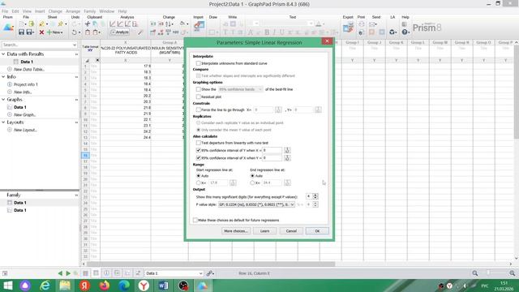Collapse the Layouts section in navigator

pyautogui.click(x=3, y=122)
